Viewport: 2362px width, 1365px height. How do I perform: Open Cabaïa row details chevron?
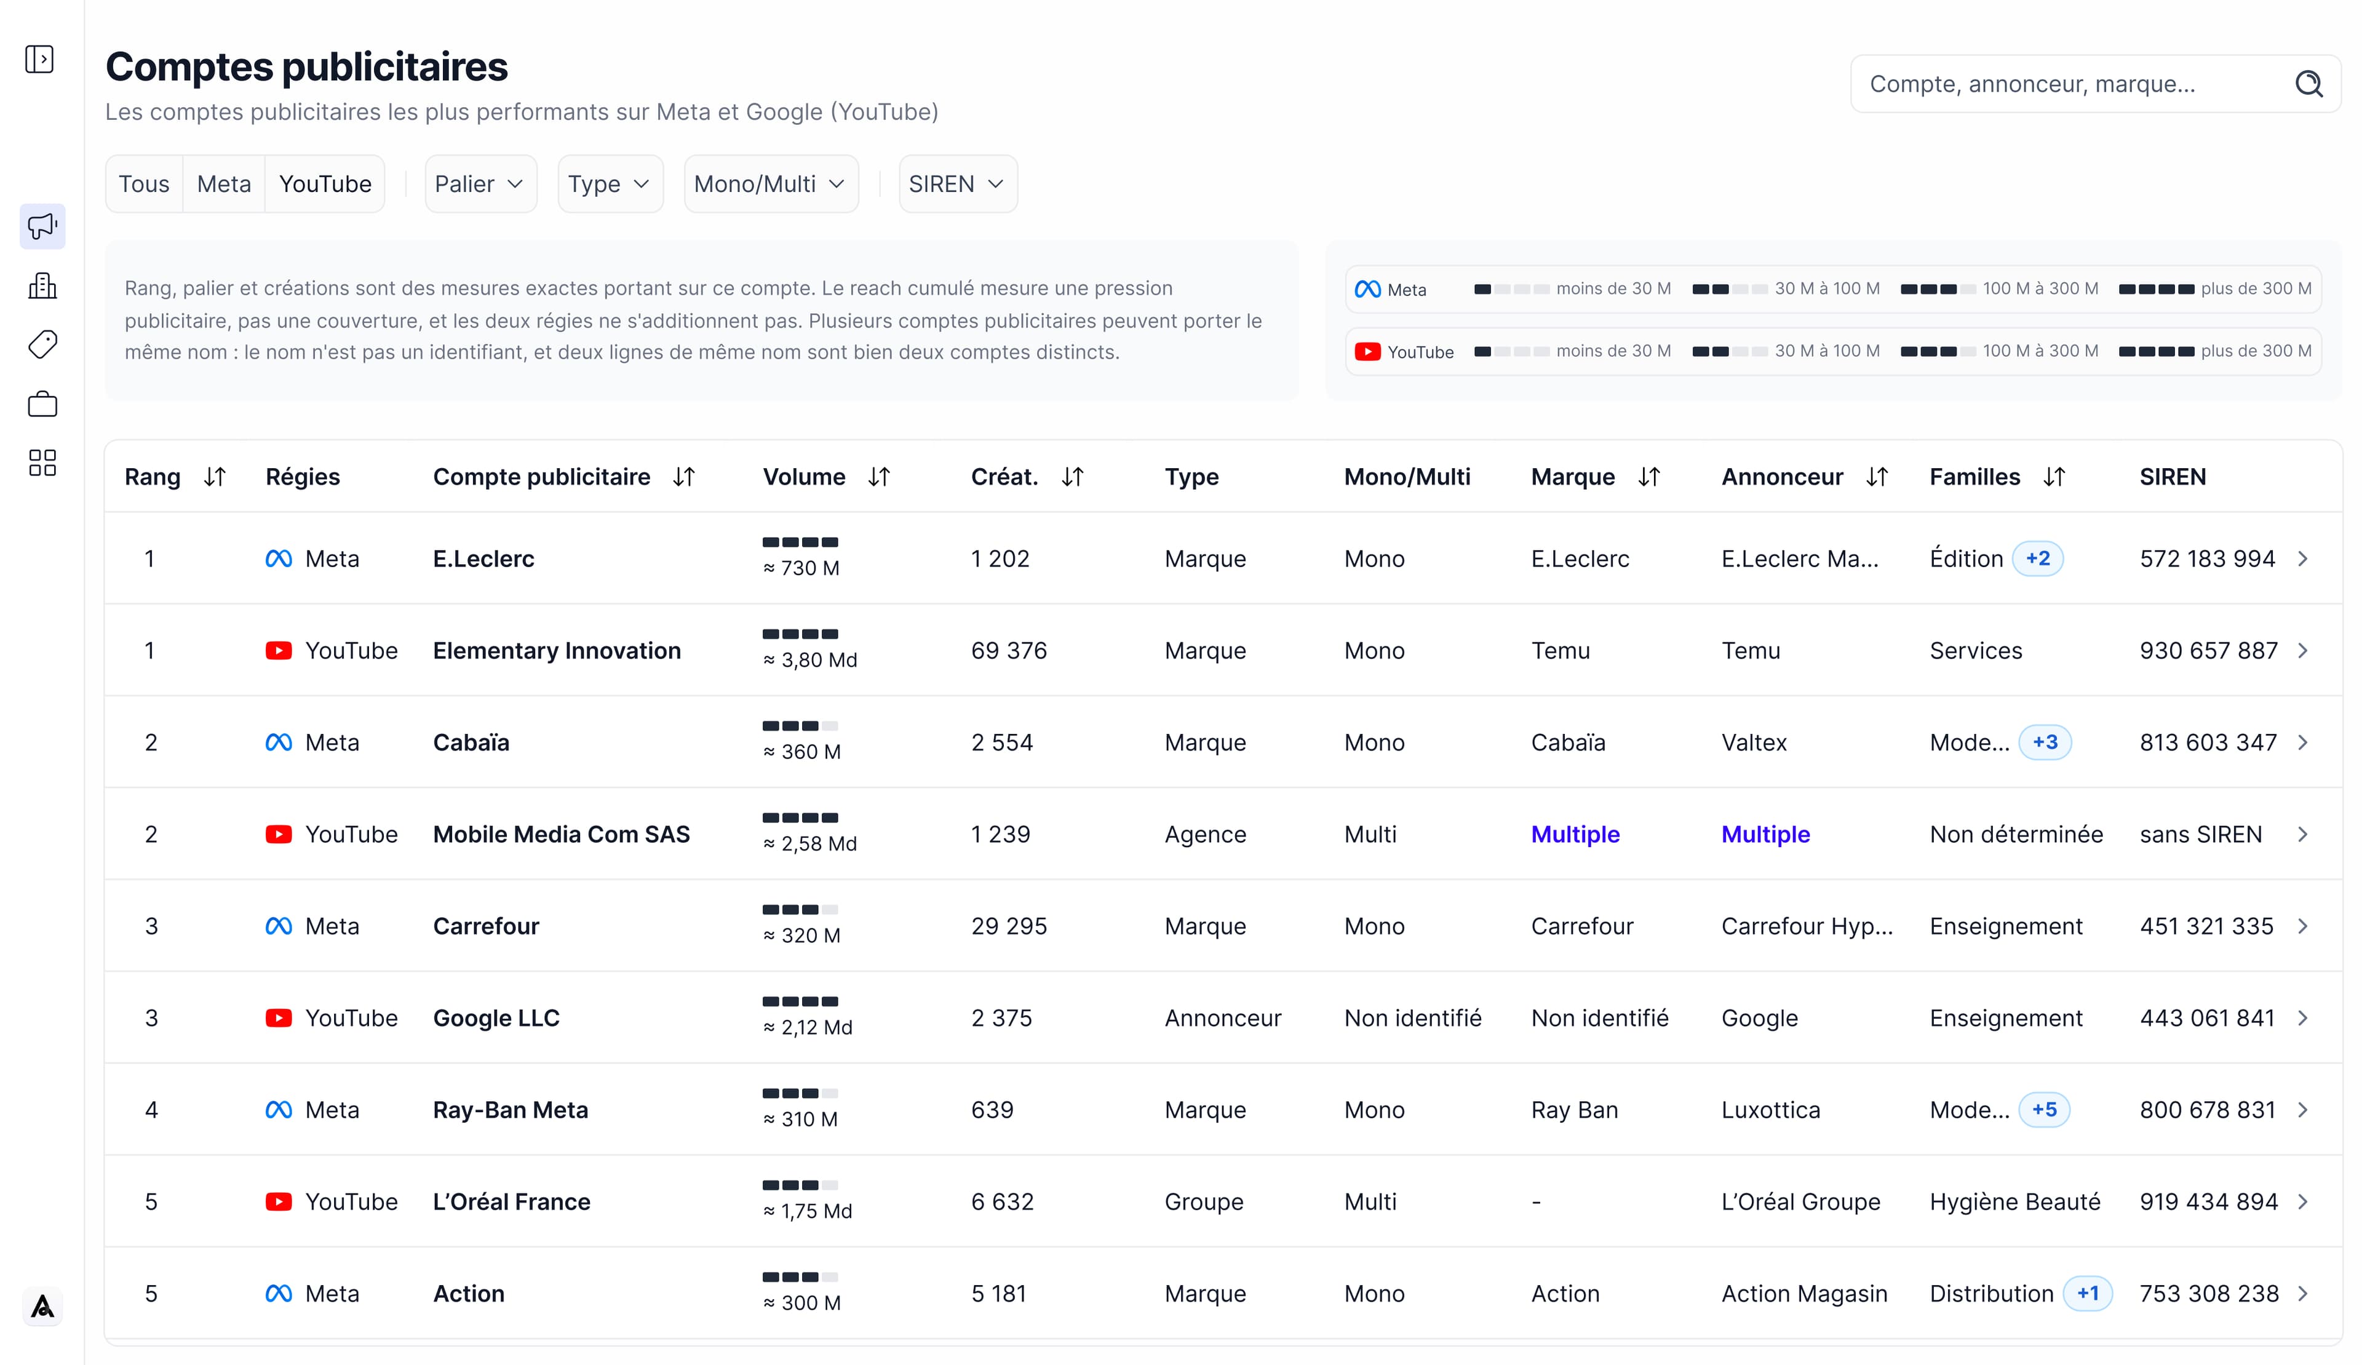2303,742
